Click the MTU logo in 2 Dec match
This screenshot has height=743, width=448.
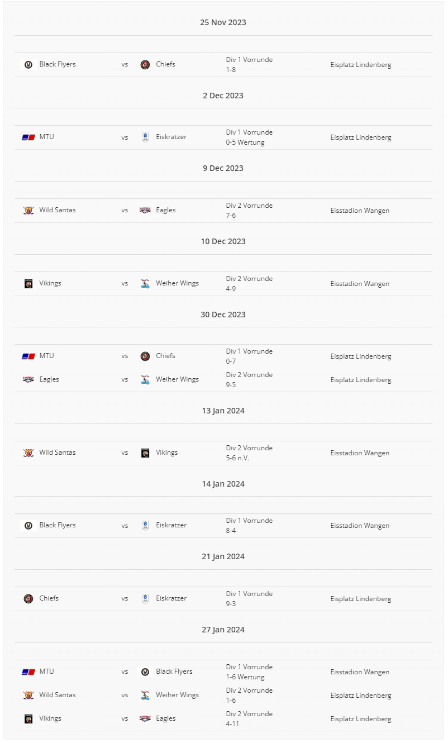[x=28, y=137]
